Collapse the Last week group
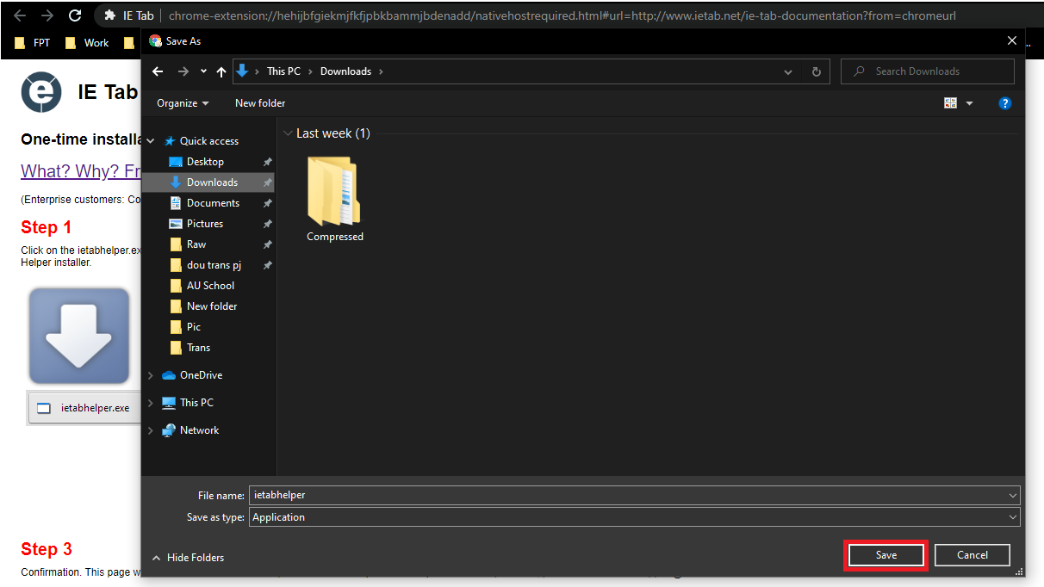The image size is (1044, 587). [288, 133]
